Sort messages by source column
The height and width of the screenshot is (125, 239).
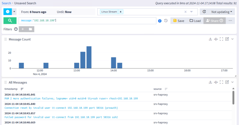pyautogui.click(x=166, y=89)
